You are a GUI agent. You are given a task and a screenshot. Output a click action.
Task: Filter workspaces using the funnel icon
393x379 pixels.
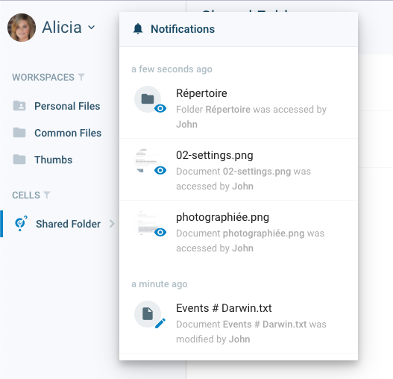pyautogui.click(x=81, y=77)
